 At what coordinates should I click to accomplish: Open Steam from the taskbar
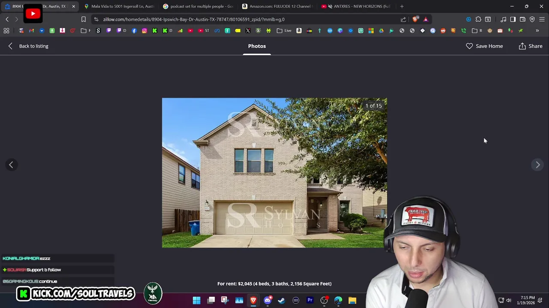coord(281,300)
